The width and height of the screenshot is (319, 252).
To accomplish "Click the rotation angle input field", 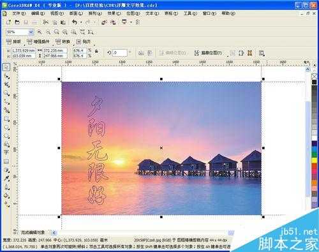I will [120, 53].
